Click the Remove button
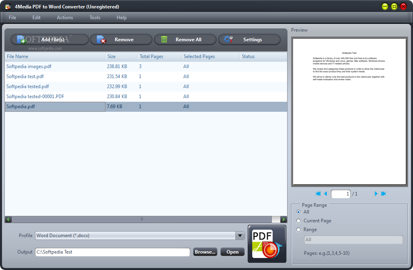Image resolution: width=413 pixels, height=270 pixels. click(x=121, y=40)
